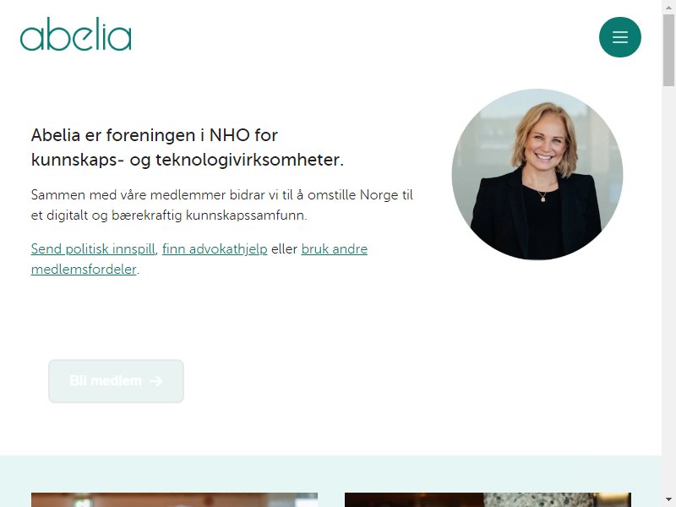Click the Bli medlem button
Screen dimensions: 676x507
[x=116, y=381]
